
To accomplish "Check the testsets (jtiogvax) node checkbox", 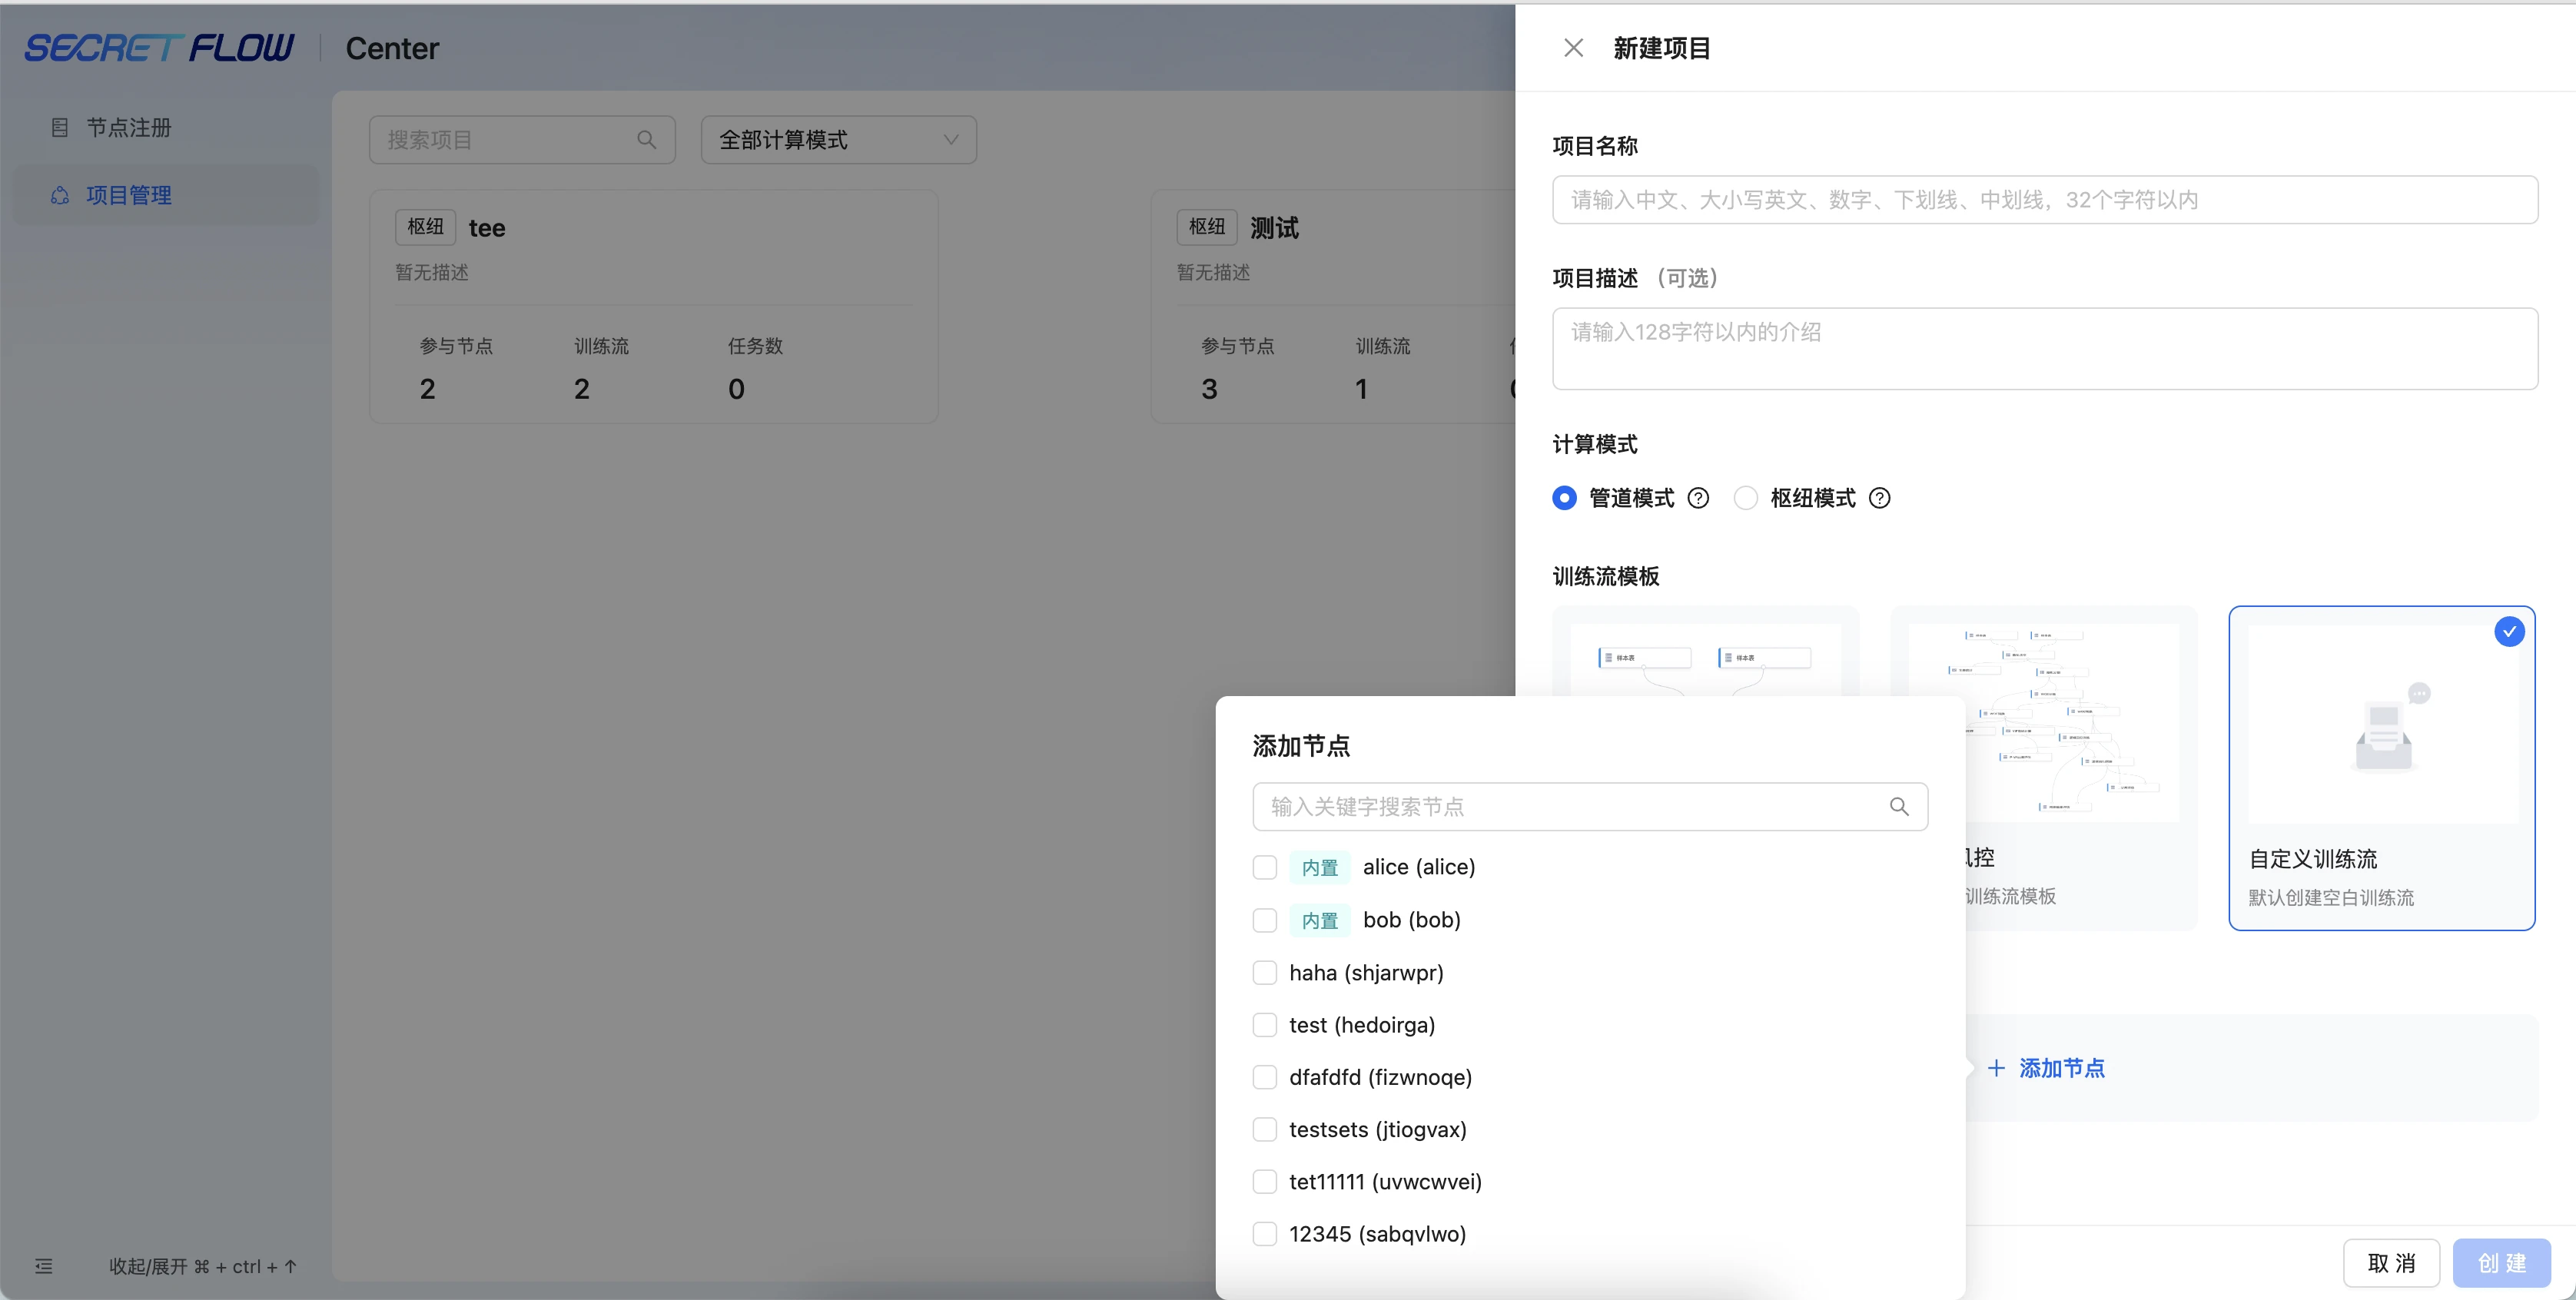I will coord(1265,1129).
